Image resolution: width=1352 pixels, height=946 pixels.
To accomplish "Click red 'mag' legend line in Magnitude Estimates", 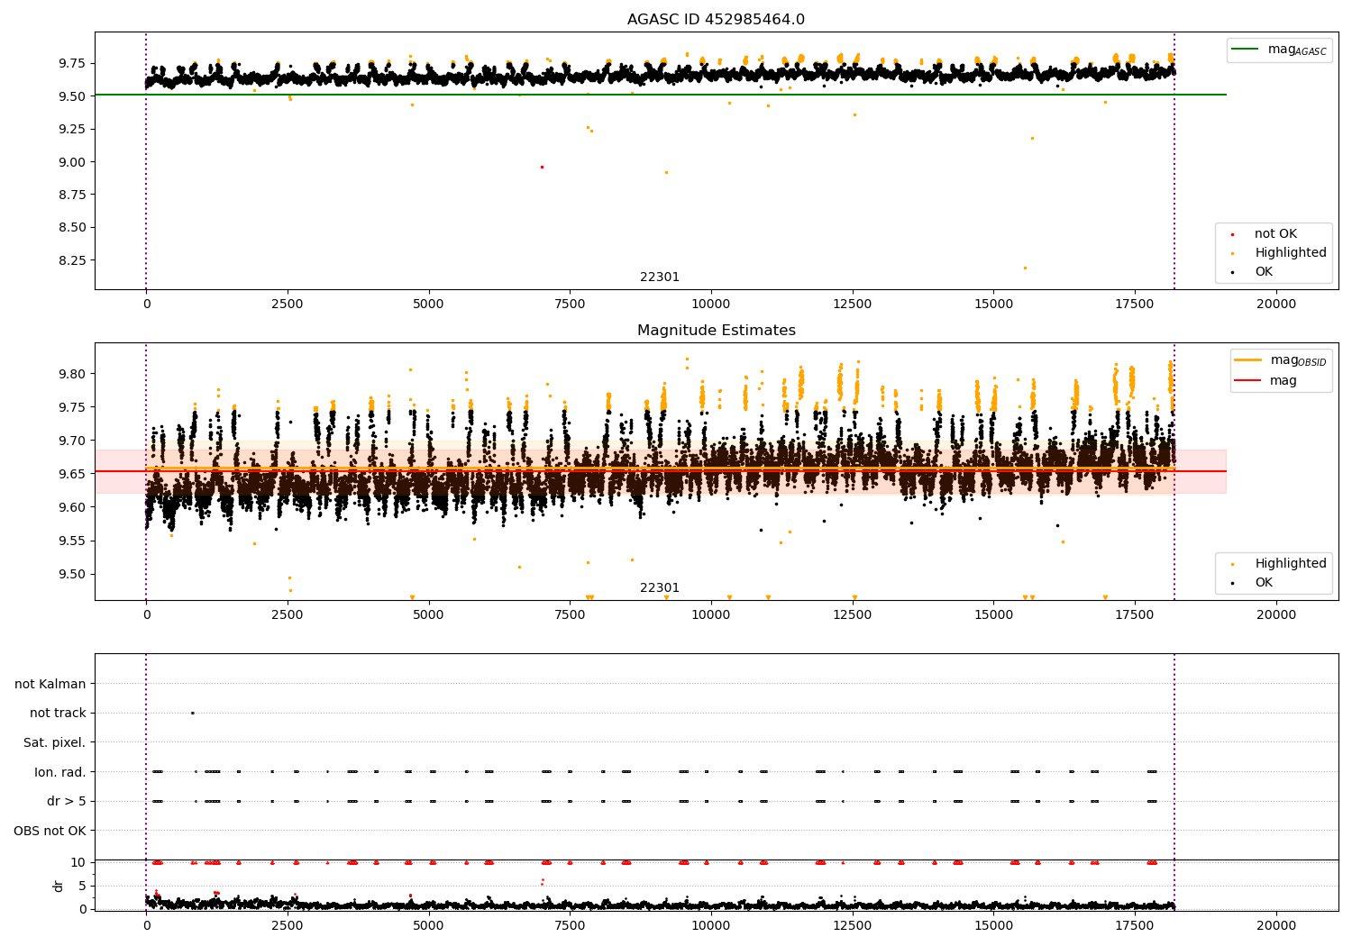I will 1248,381.
